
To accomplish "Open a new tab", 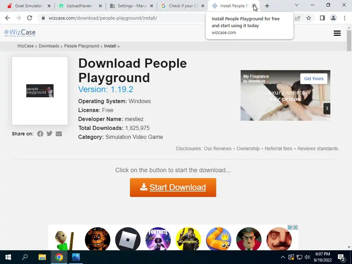I will [267, 6].
